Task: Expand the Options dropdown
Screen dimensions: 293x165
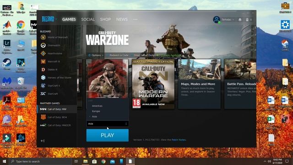Action: tap(96, 55)
